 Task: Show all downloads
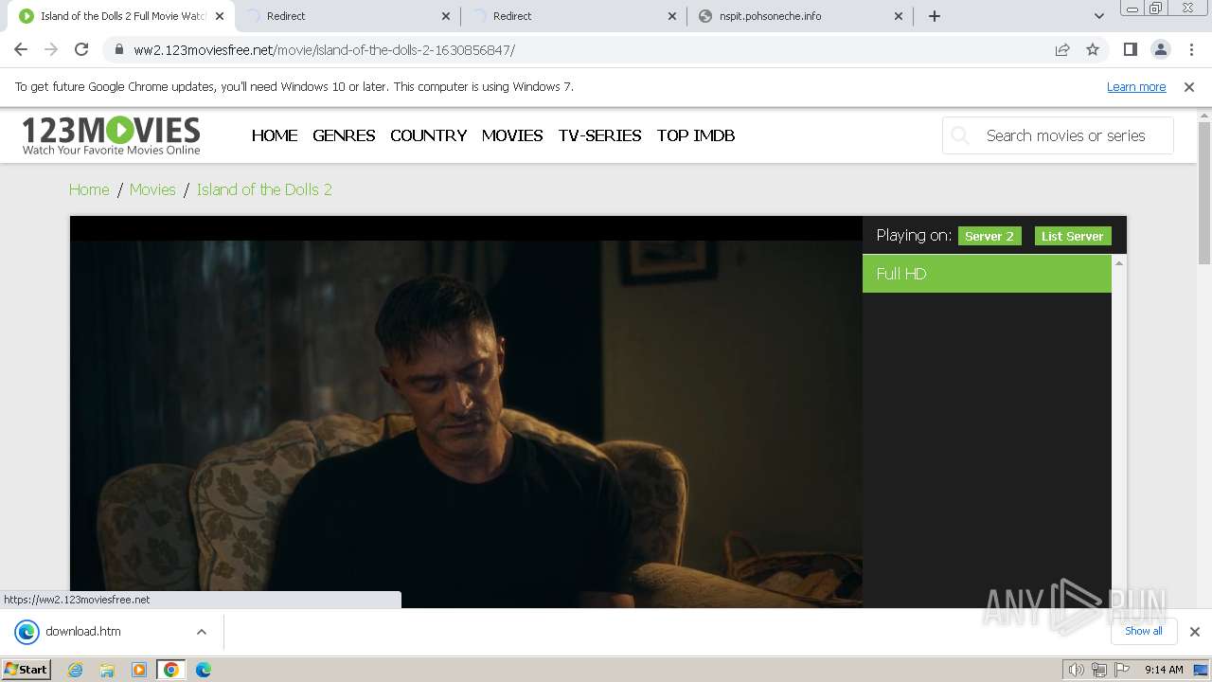pyautogui.click(x=1143, y=631)
